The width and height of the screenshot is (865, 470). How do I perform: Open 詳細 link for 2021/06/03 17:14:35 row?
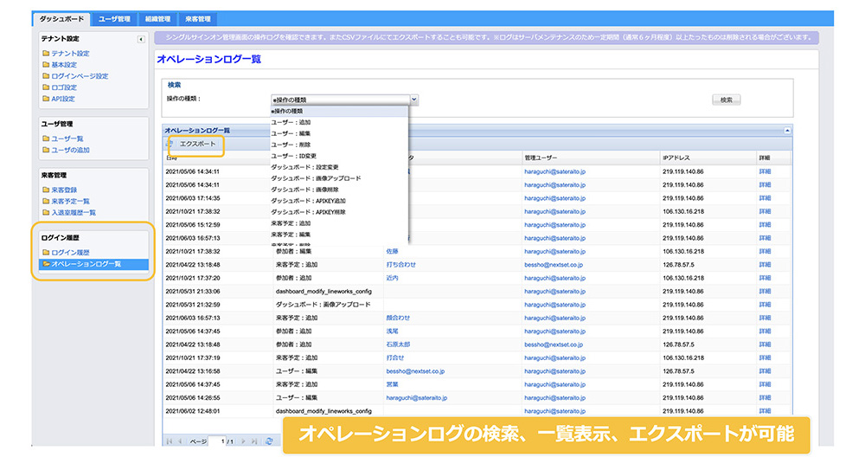[x=765, y=198]
